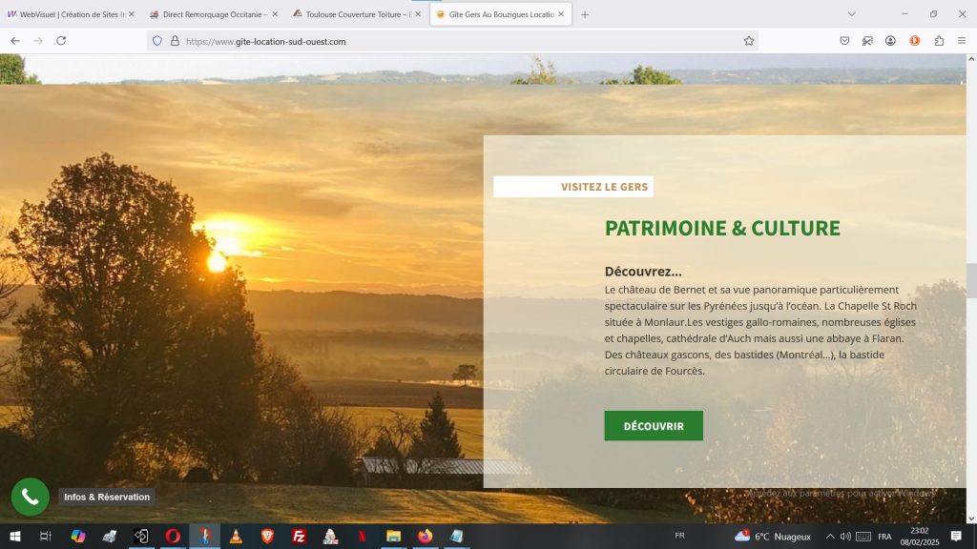Reload the page with the refresh icon
The height and width of the screenshot is (549, 977).
pyautogui.click(x=61, y=41)
